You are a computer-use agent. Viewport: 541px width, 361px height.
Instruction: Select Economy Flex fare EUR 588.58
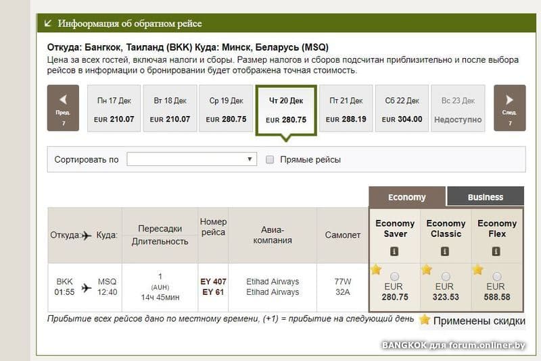point(497,277)
